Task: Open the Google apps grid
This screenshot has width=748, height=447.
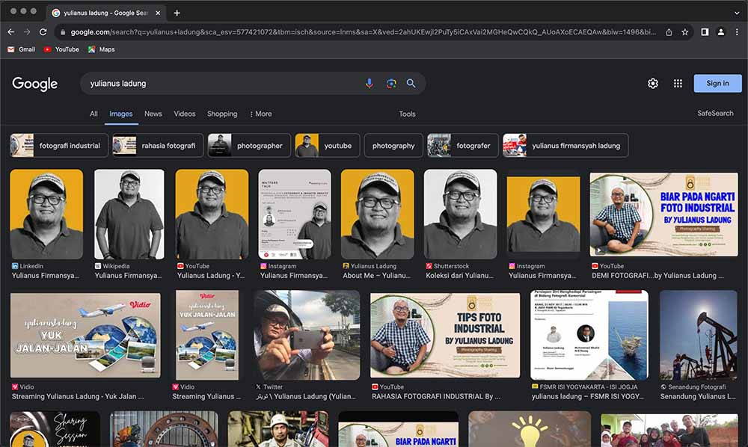Action: [678, 84]
